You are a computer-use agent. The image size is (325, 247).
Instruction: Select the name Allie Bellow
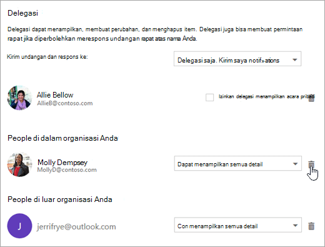(55, 95)
